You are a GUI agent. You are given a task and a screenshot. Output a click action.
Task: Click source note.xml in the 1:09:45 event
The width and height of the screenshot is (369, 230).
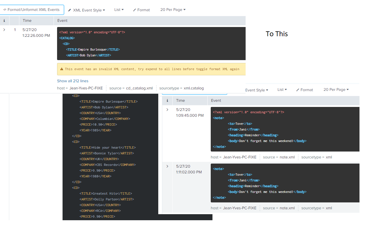pos(287,157)
